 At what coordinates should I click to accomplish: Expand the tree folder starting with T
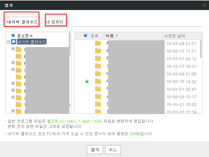[x=13, y=111]
